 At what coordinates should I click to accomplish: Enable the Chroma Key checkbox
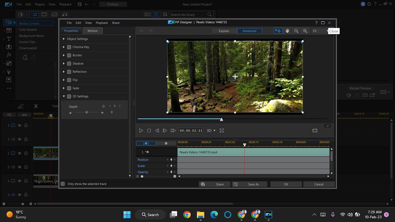[x=69, y=47]
